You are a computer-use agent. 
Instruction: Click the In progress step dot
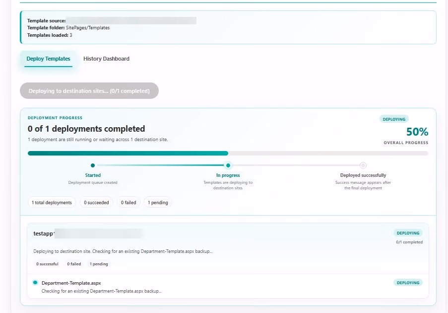click(x=228, y=165)
